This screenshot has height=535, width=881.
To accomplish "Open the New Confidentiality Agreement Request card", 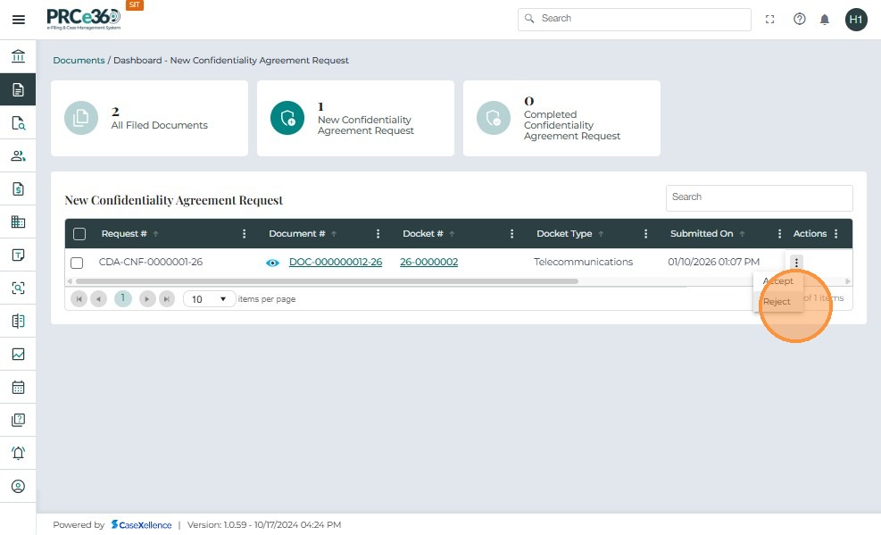I will click(355, 118).
